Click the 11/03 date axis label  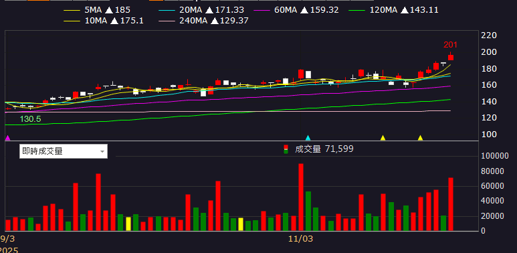[x=300, y=238]
